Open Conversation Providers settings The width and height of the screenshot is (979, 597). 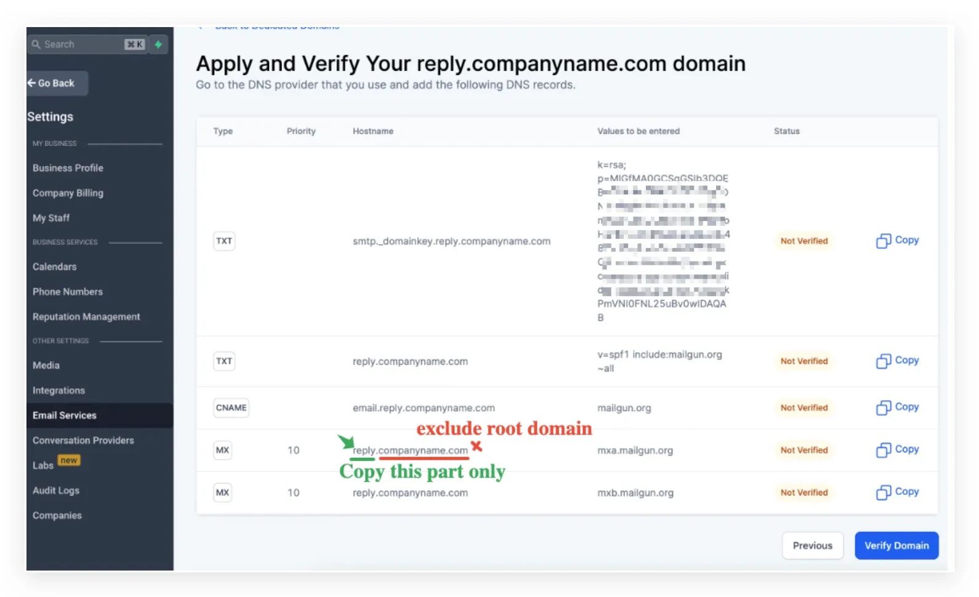(x=83, y=441)
